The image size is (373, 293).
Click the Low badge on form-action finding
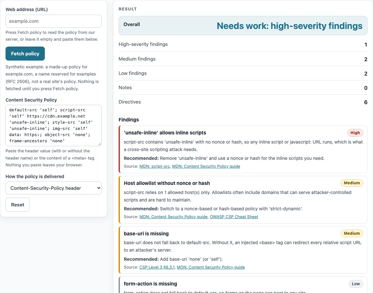[356, 284]
